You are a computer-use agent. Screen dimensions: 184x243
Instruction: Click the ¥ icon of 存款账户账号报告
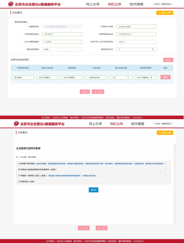coord(19,164)
